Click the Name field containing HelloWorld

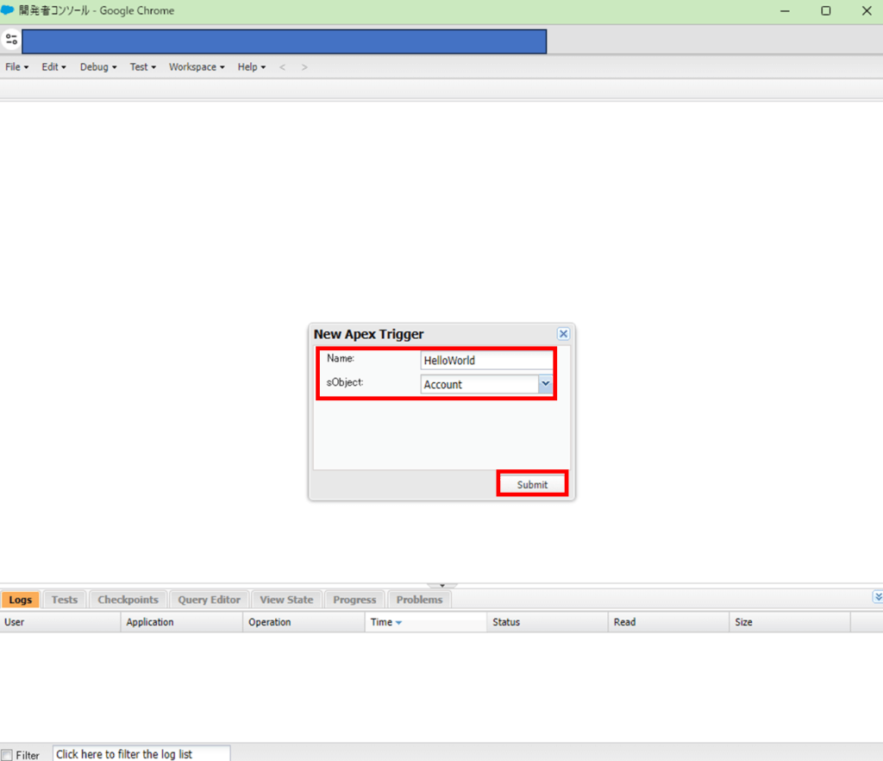486,361
